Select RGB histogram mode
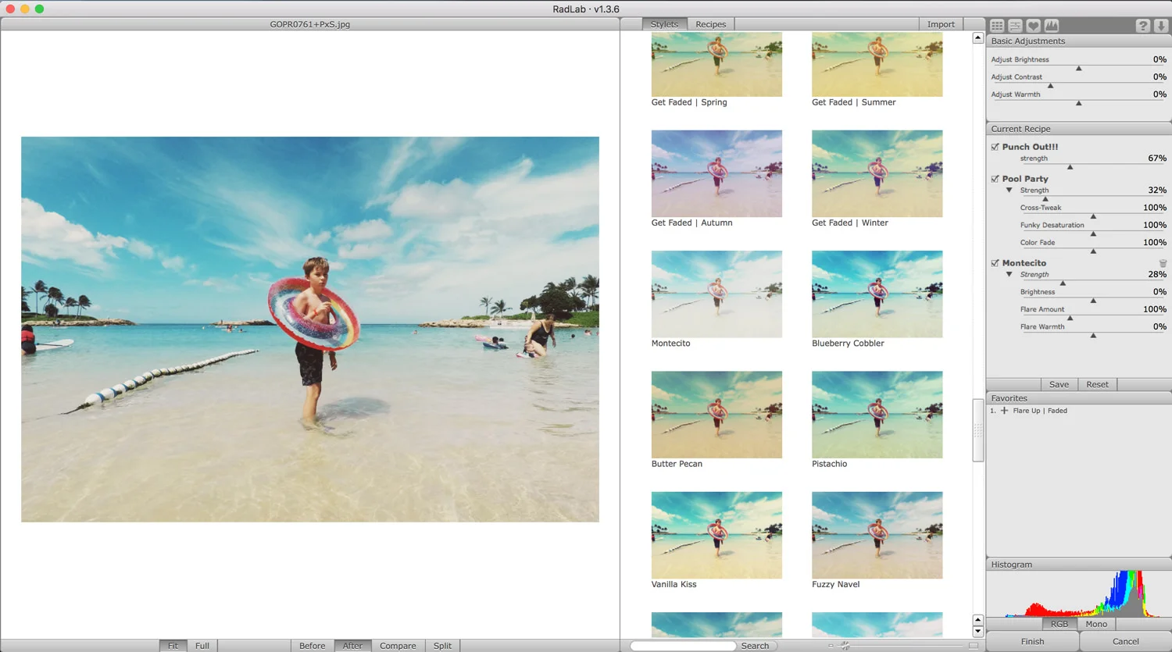This screenshot has width=1172, height=652. (1059, 624)
